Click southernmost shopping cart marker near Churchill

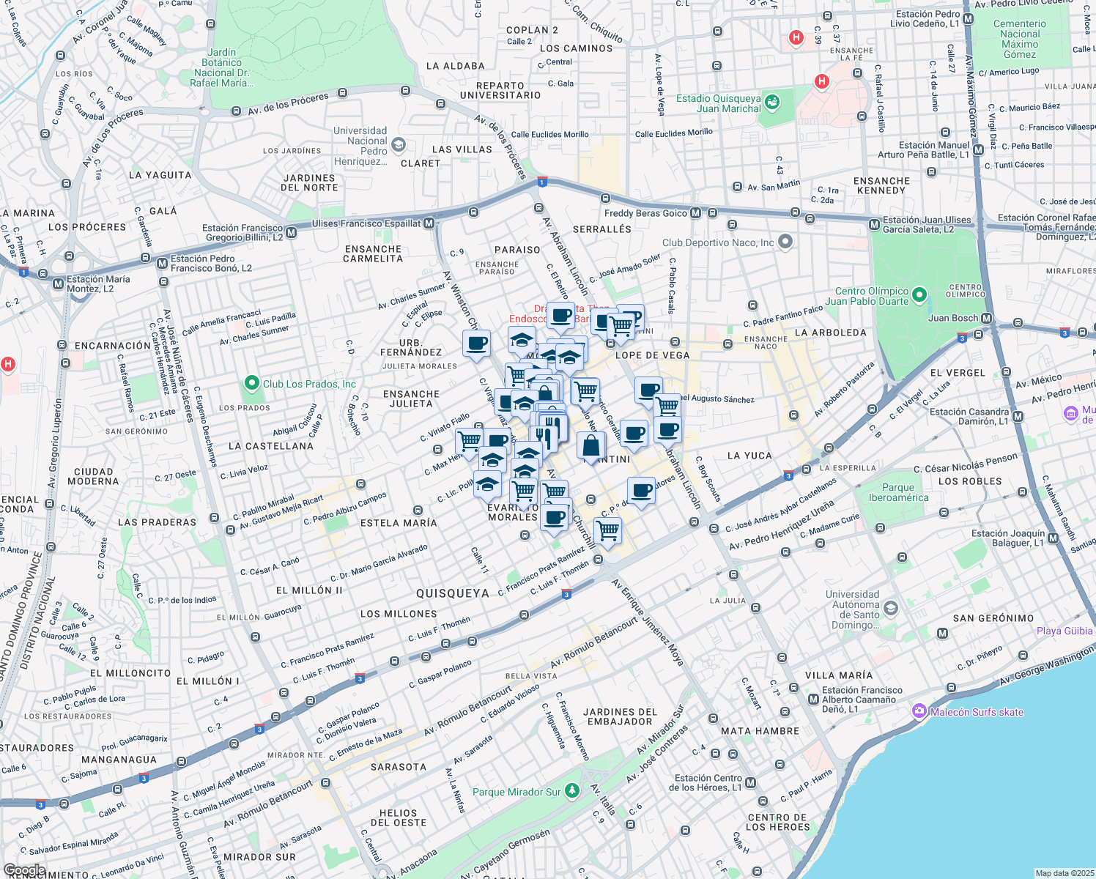[607, 530]
